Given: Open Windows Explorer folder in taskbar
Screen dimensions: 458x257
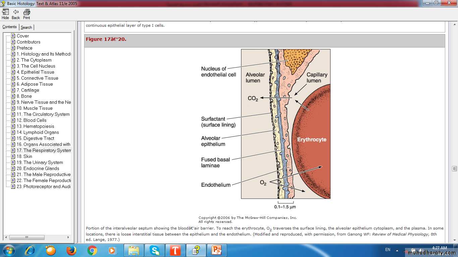Looking at the screenshot, I should point(133,250).
